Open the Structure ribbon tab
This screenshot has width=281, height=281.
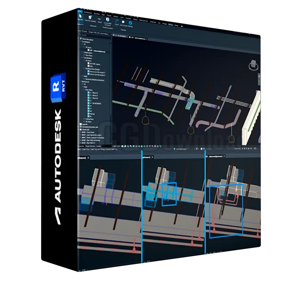click(x=97, y=14)
